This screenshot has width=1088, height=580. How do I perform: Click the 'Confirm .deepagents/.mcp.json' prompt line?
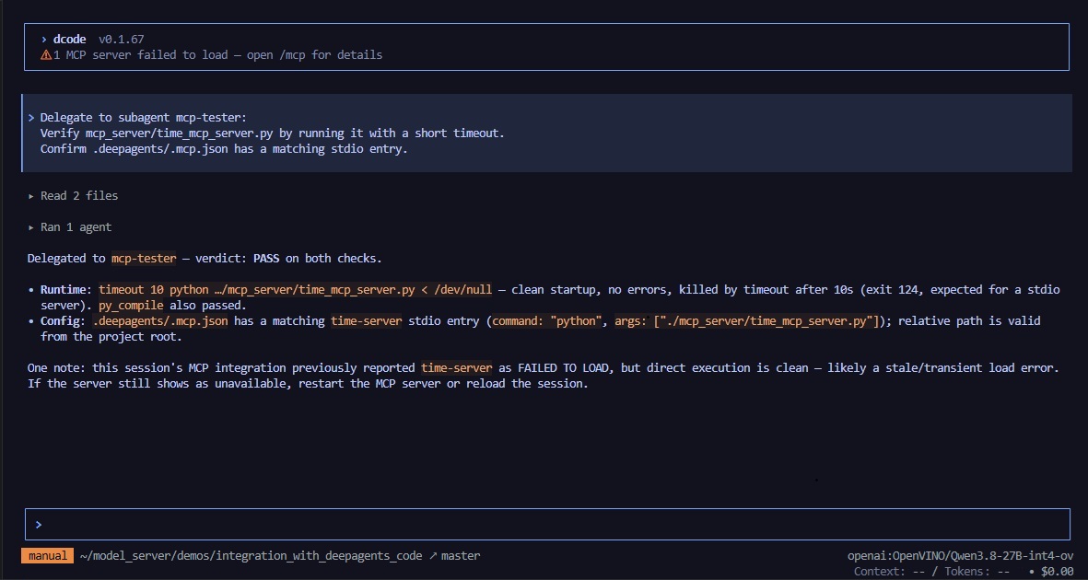coord(224,149)
